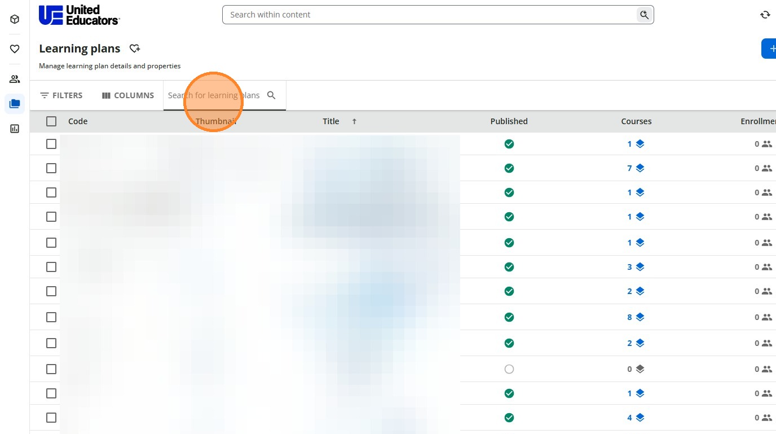Open the 3 courses link
Viewport: 776px width, 434px height.
pos(636,267)
